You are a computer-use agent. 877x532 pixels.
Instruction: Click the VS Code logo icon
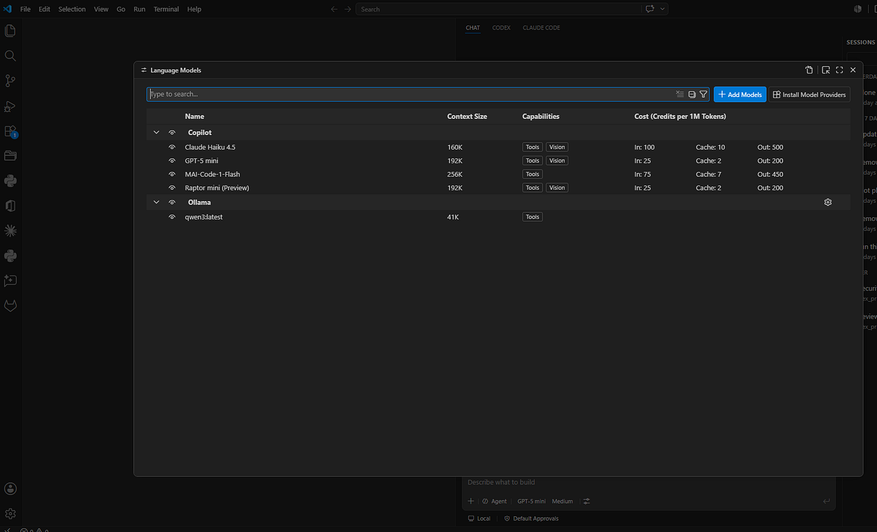8,9
